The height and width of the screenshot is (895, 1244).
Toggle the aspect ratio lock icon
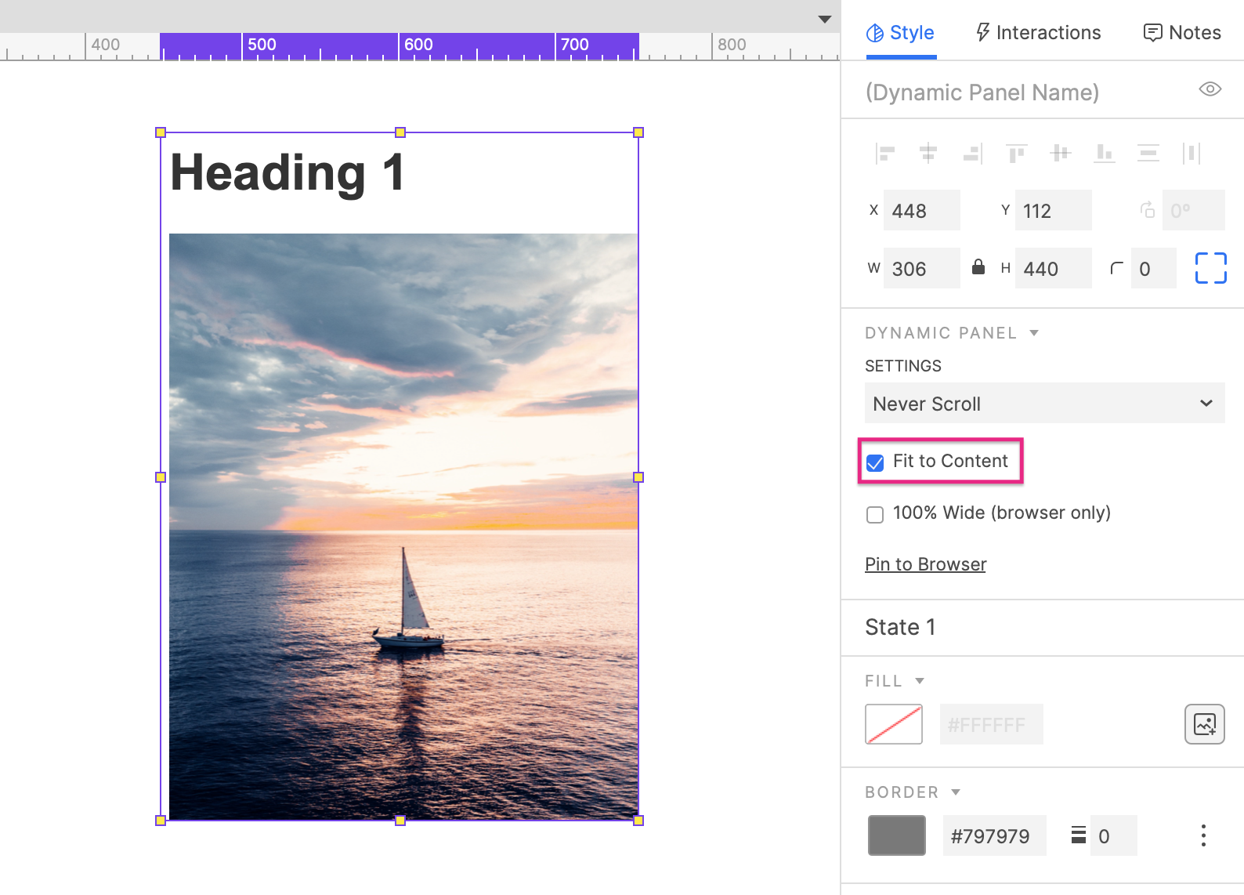point(978,267)
